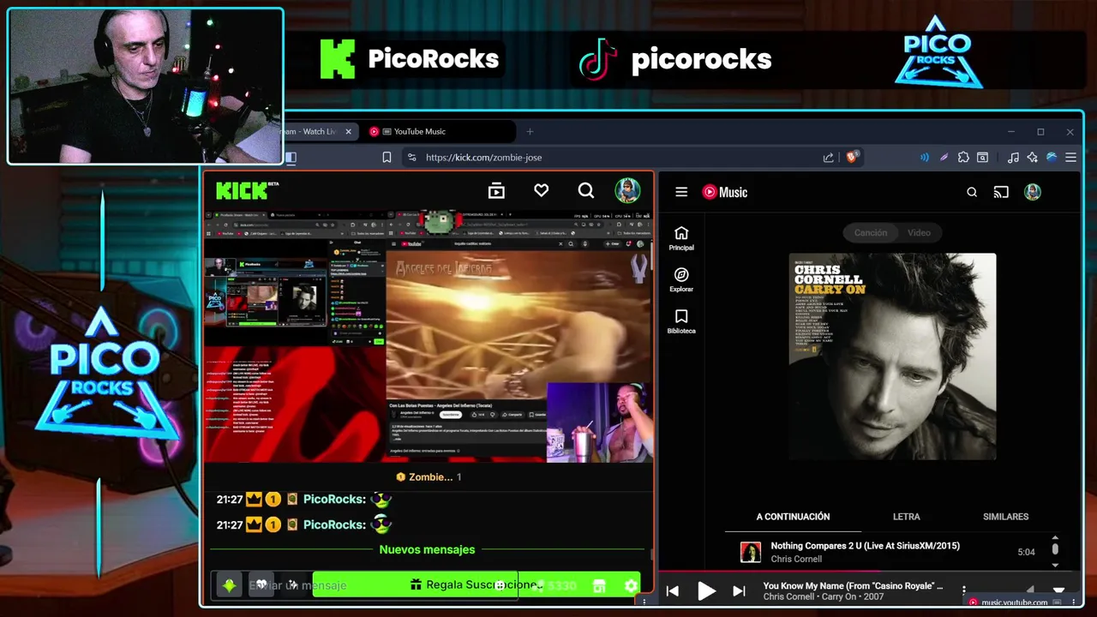Open Kick user profile avatar
The height and width of the screenshot is (617, 1097).
pos(627,191)
